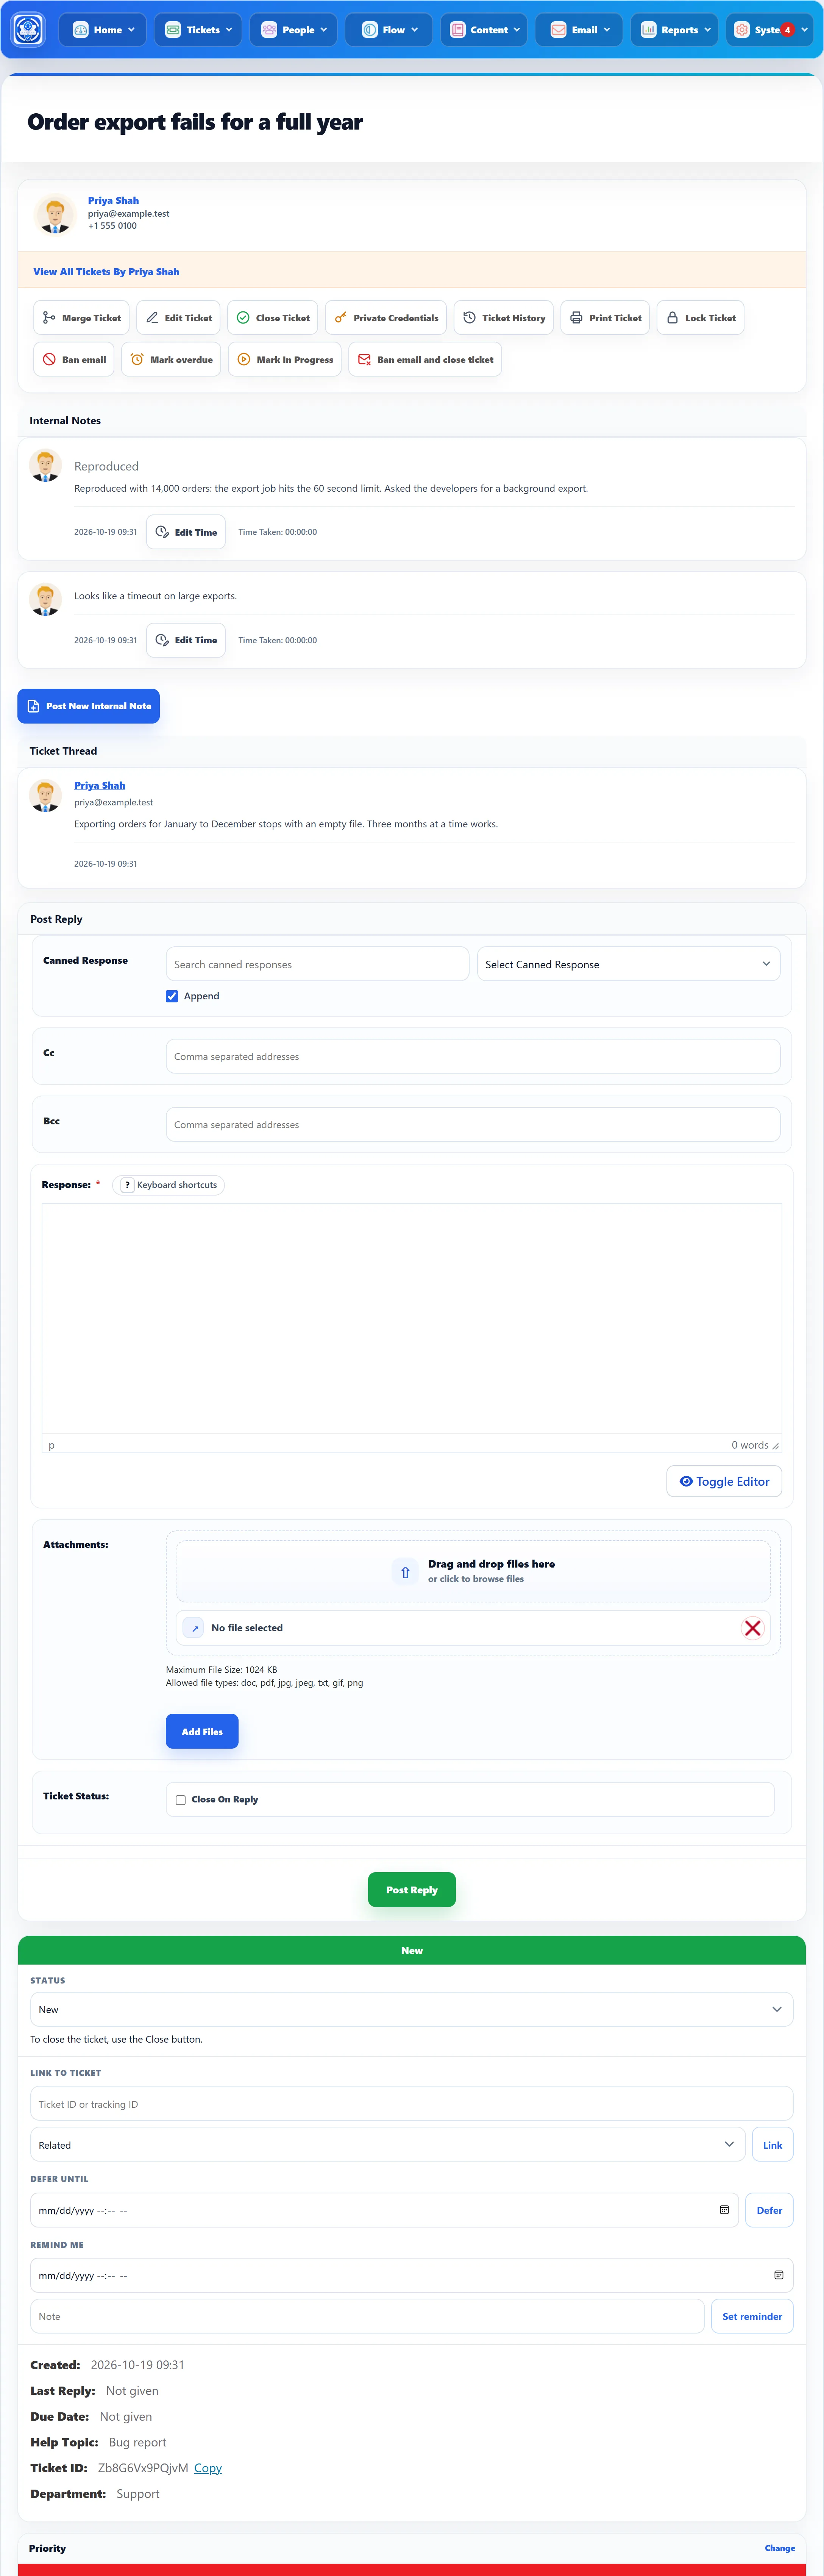The height and width of the screenshot is (2576, 824).
Task: Click the Merge Ticket branch icon
Action: click(49, 318)
